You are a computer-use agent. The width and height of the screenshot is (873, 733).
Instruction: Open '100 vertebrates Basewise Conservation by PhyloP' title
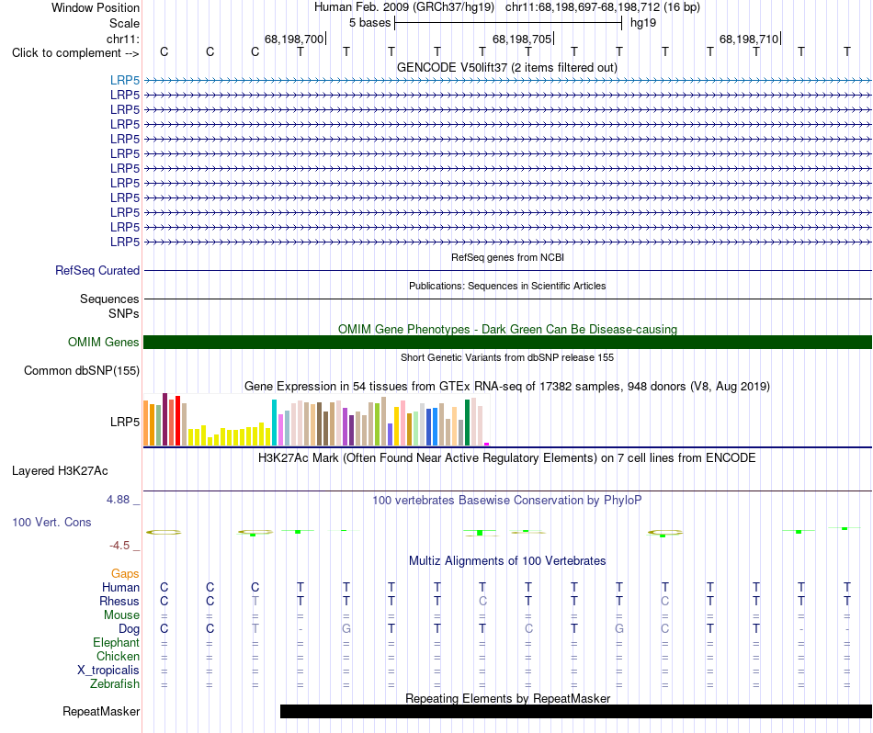[506, 501]
